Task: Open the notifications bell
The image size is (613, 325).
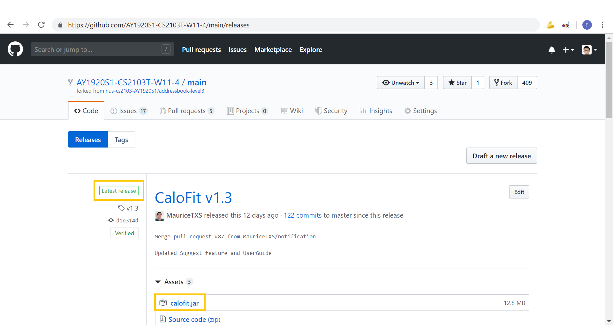Action: [552, 50]
